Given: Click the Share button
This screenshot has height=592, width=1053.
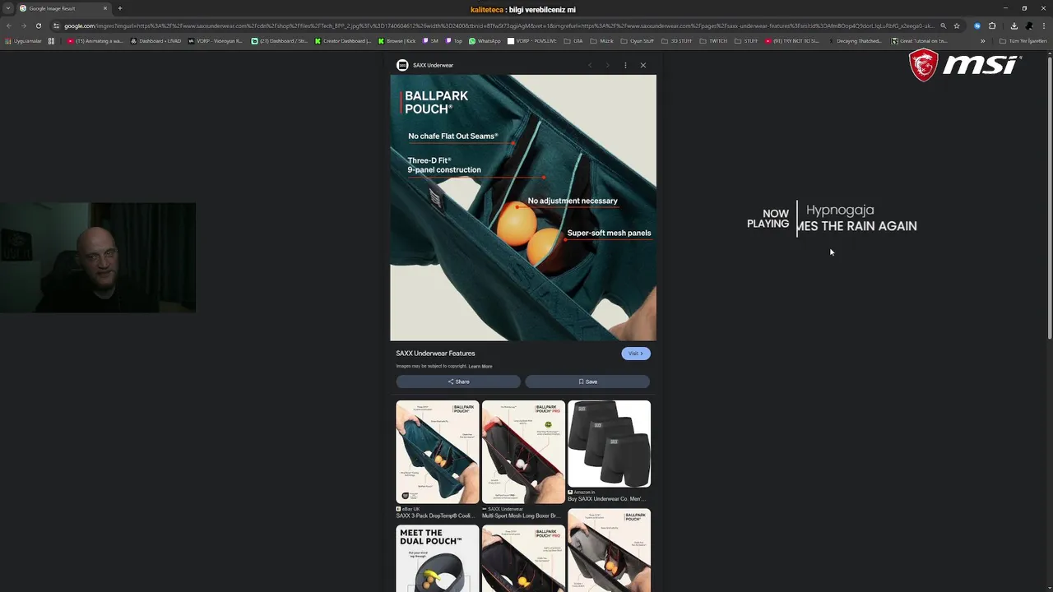Looking at the screenshot, I should tap(458, 382).
